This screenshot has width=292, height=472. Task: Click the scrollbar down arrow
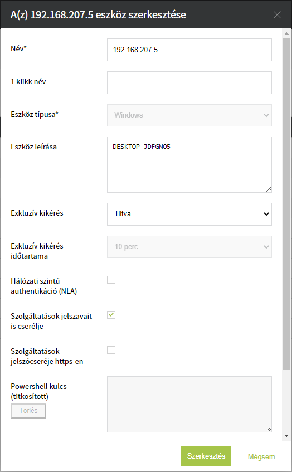286,436
